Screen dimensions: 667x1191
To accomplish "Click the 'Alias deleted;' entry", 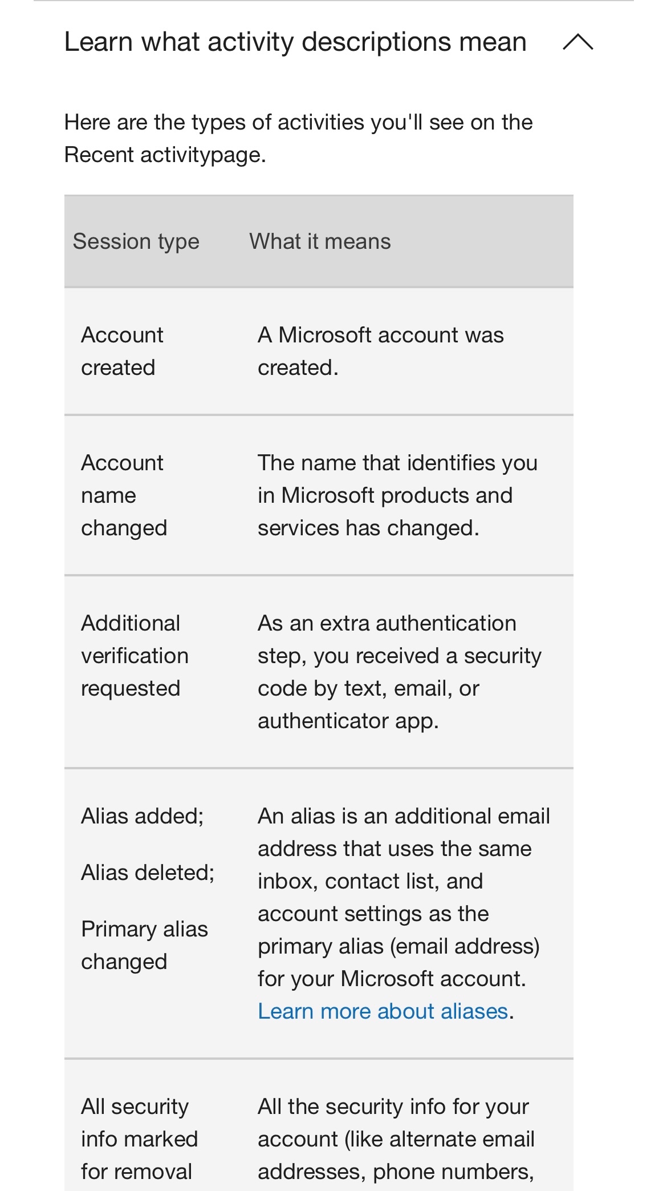I will click(148, 873).
